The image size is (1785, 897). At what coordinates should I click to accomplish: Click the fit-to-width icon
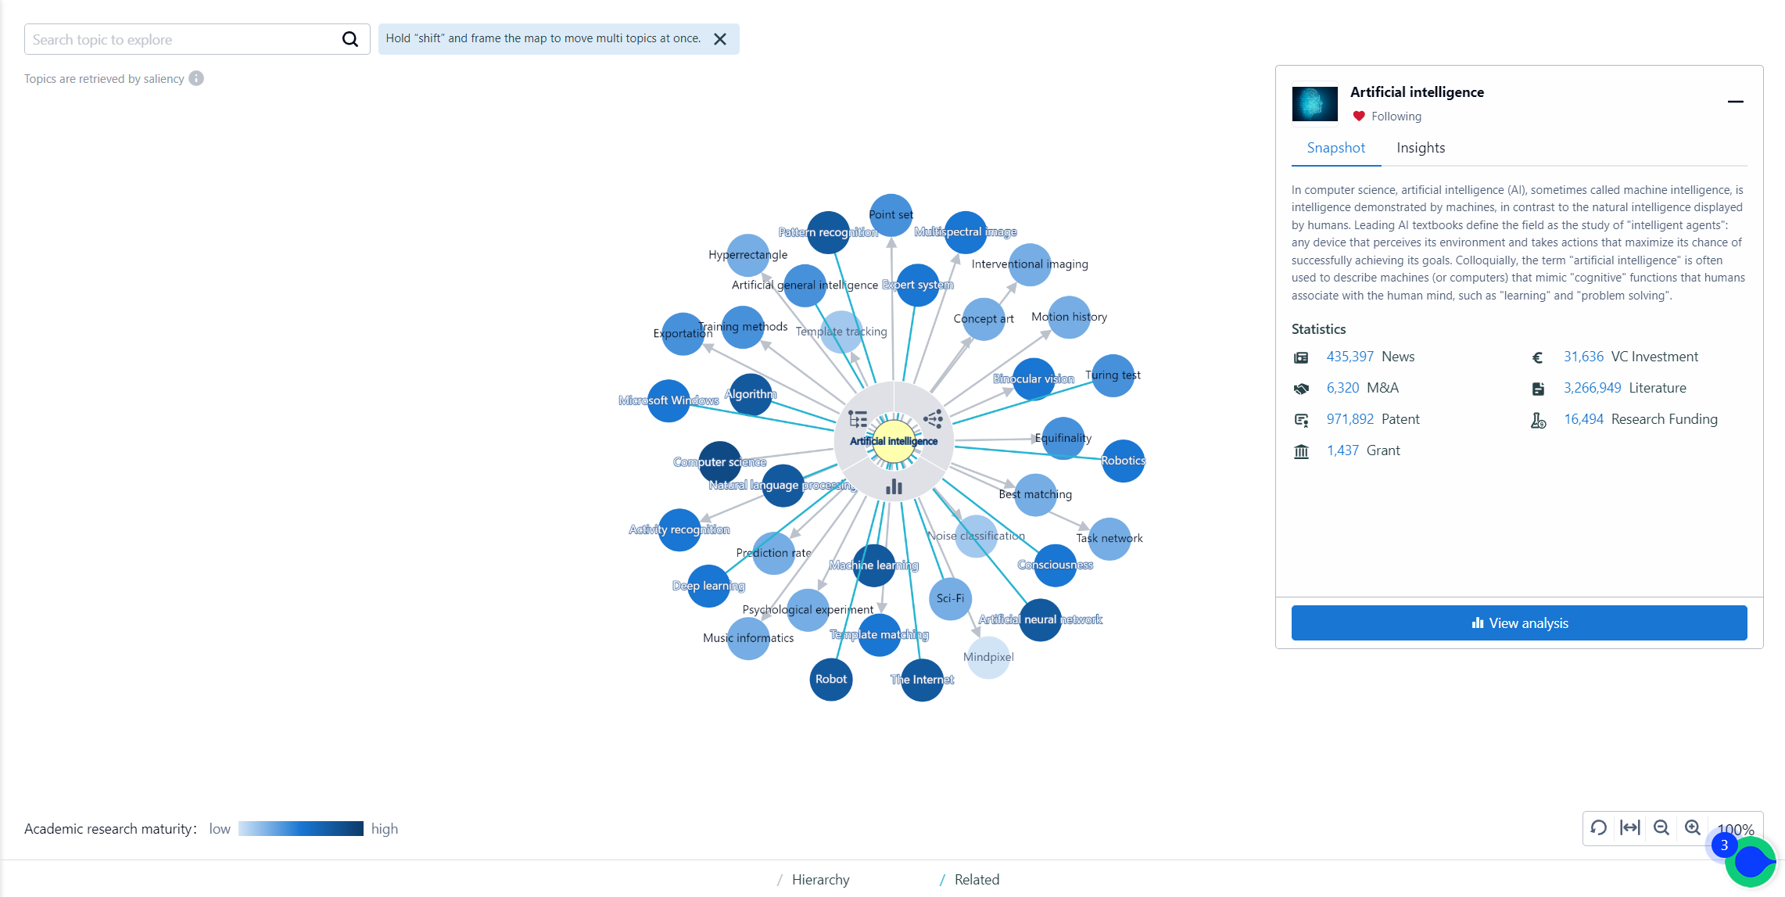1629,827
